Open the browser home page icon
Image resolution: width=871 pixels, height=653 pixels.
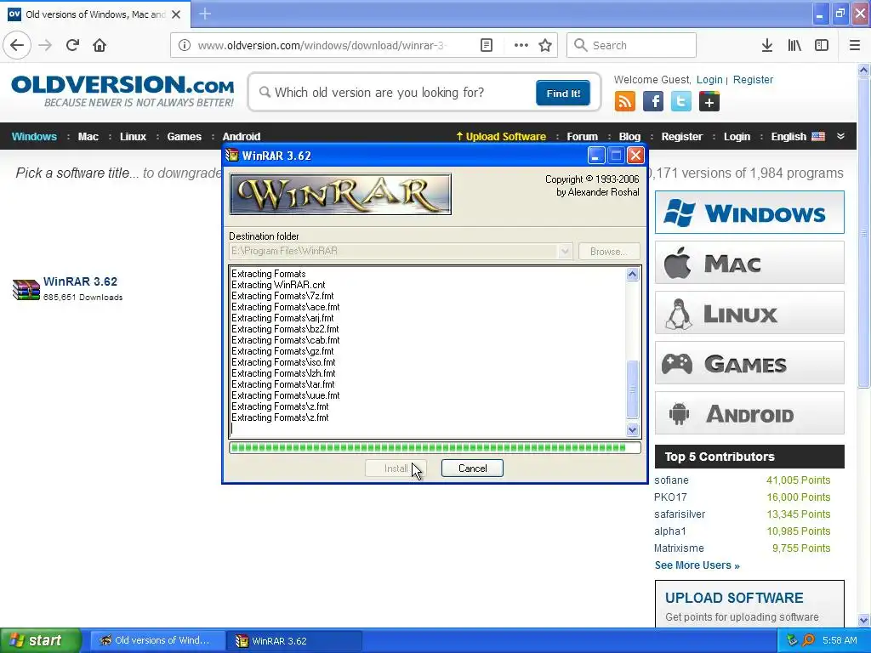pos(100,45)
